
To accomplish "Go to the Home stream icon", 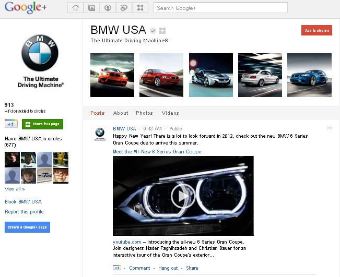I will pyautogui.click(x=76, y=8).
